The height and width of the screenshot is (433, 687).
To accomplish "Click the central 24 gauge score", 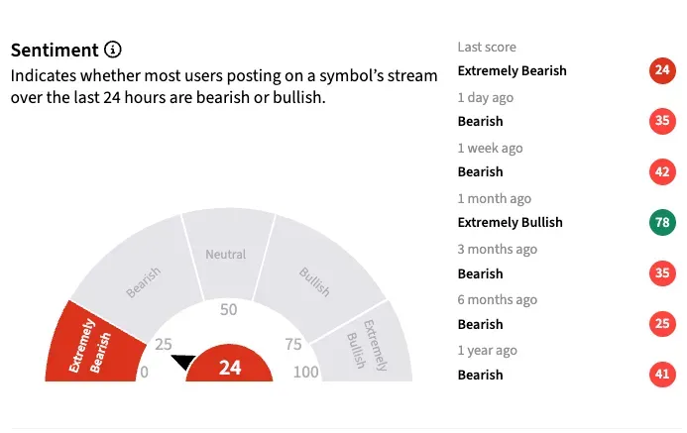I will coord(230,368).
